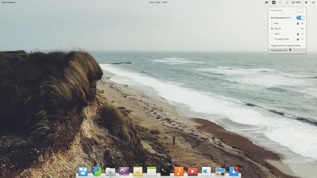
Task: Open the Calendar app in the dock
Action: (x=152, y=171)
